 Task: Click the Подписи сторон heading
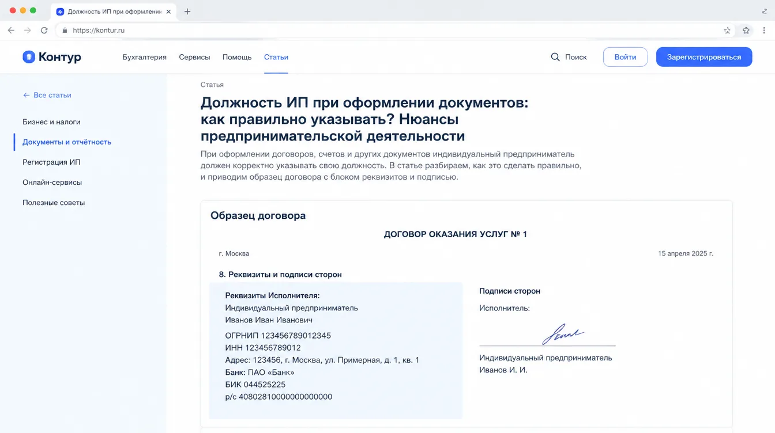510,291
